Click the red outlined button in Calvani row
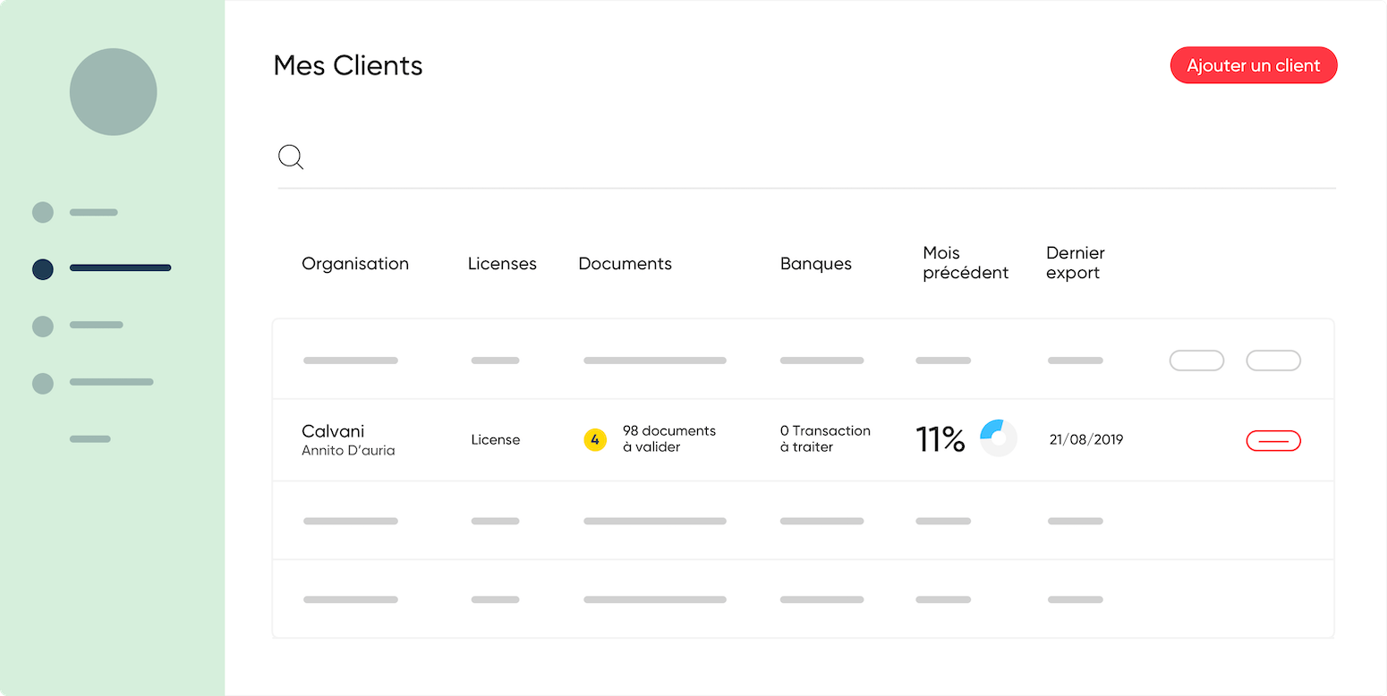1387x696 pixels. point(1273,440)
